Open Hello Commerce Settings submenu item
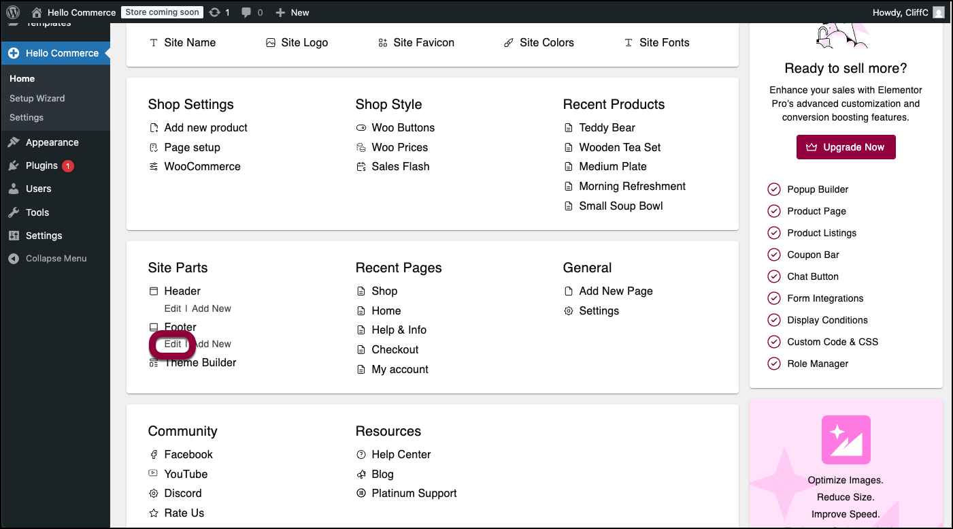Image resolution: width=953 pixels, height=529 pixels. click(27, 117)
